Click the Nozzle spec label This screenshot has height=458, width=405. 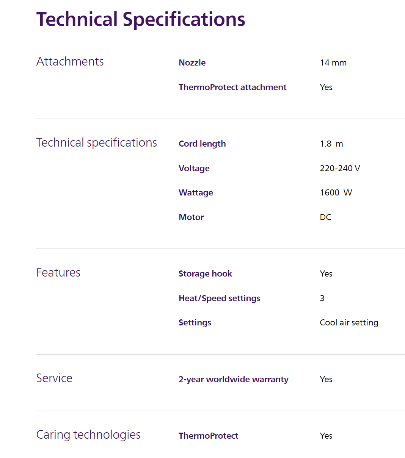(x=192, y=63)
